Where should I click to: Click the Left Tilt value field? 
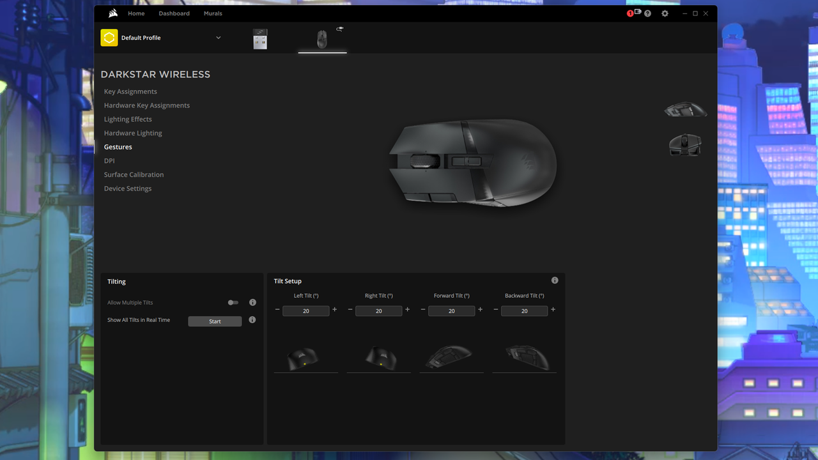tap(306, 310)
